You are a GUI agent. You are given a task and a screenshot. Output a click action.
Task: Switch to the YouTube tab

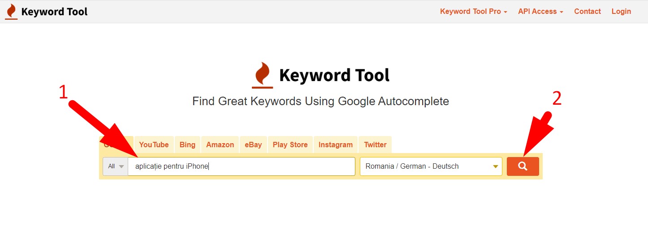point(154,145)
